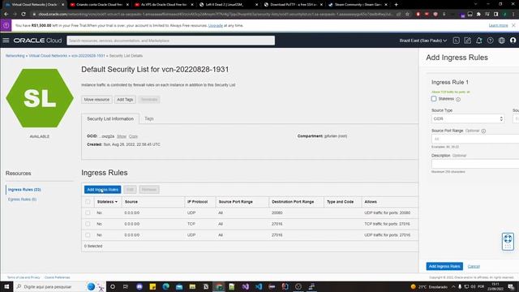This screenshot has height=292, width=519.
Task: Open the user profile avatar menu
Action: (x=513, y=41)
